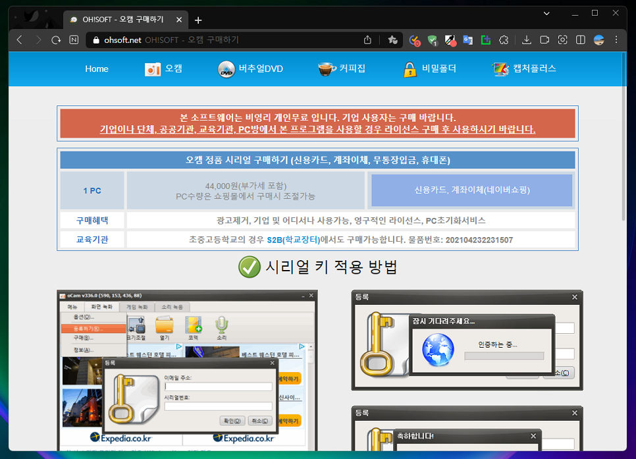This screenshot has height=459, width=636.
Task: Click the 1 PC cell
Action: (x=92, y=190)
